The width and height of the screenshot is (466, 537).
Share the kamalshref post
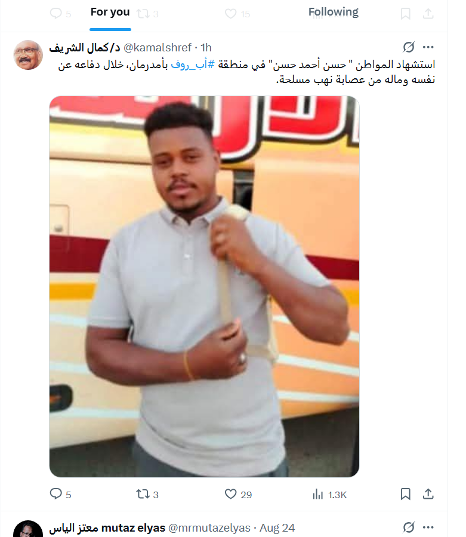pyautogui.click(x=428, y=494)
